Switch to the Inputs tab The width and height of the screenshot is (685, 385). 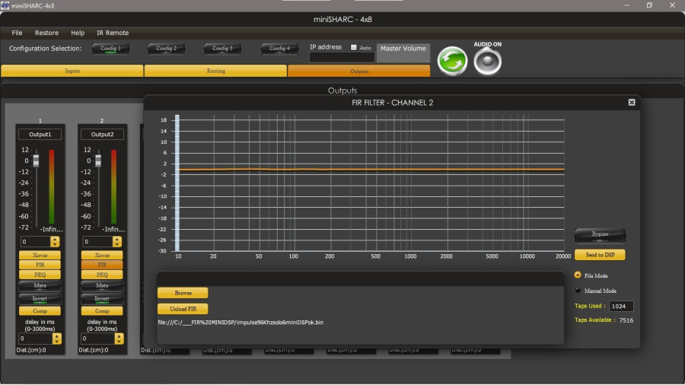(72, 71)
